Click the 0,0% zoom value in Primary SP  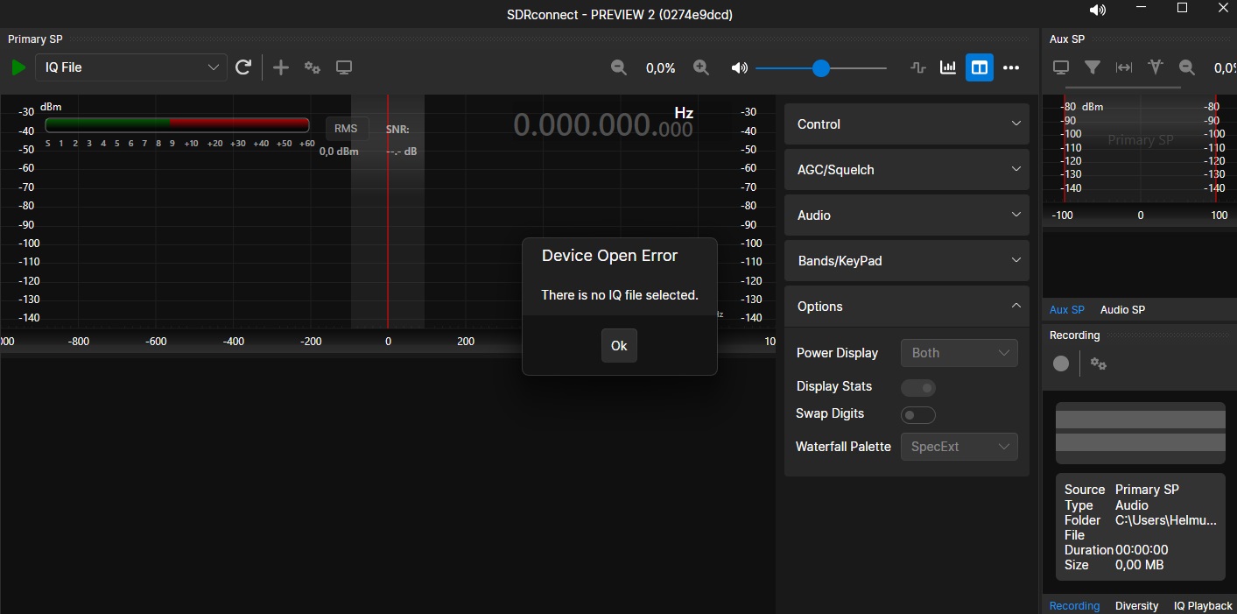(x=661, y=68)
